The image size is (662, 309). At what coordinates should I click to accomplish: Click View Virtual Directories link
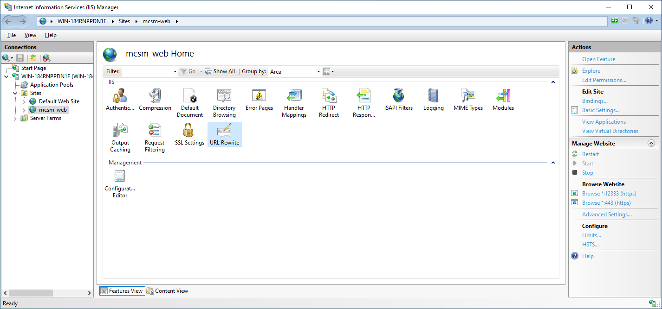click(x=610, y=131)
